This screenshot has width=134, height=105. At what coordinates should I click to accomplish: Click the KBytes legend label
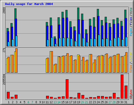point(131,94)
